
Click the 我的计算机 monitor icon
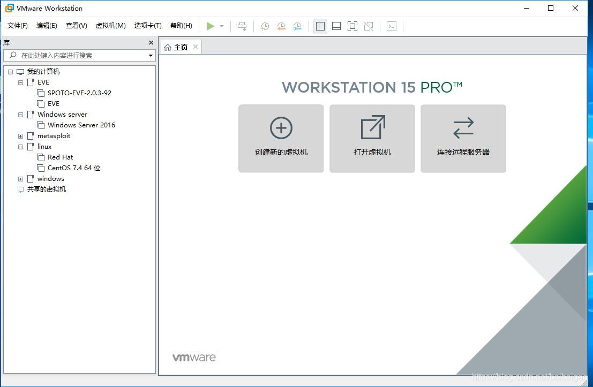point(20,72)
